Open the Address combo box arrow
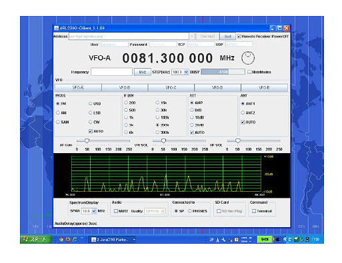 (x=192, y=36)
